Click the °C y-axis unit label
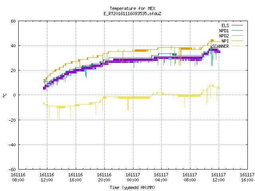Viewport: 255px width, 191px height. [5, 95]
